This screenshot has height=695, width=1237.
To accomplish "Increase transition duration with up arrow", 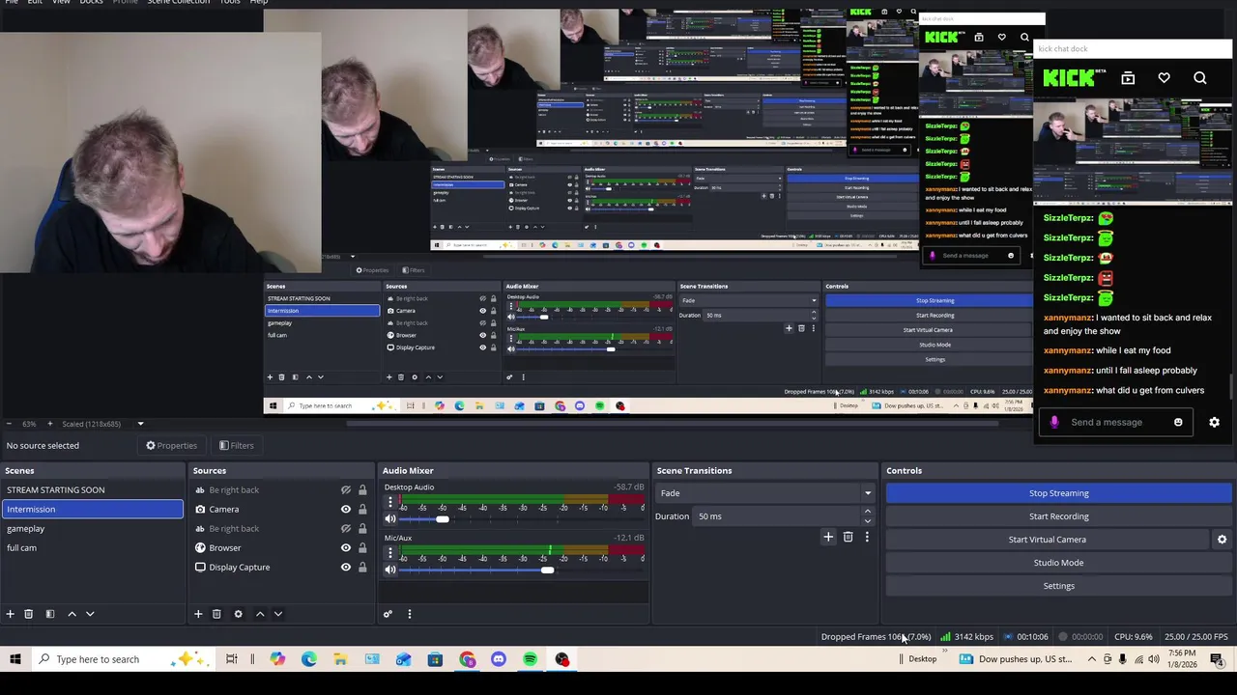I will coord(867,512).
